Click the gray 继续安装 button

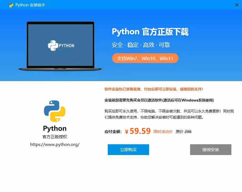click(x=211, y=150)
